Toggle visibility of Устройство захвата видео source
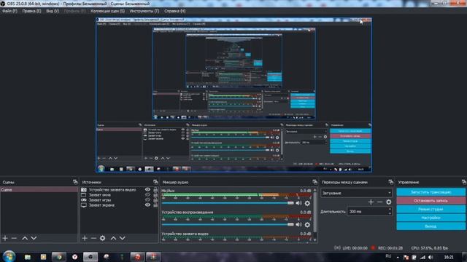 tap(147, 189)
